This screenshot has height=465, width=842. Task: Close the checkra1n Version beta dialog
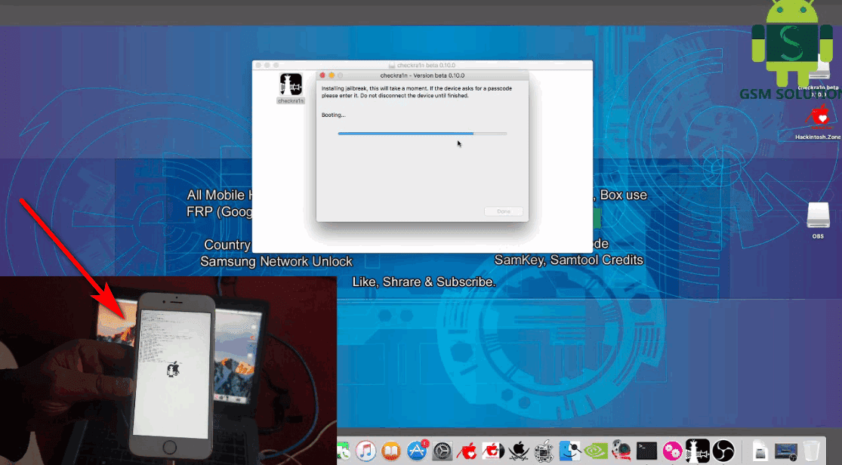coord(322,75)
